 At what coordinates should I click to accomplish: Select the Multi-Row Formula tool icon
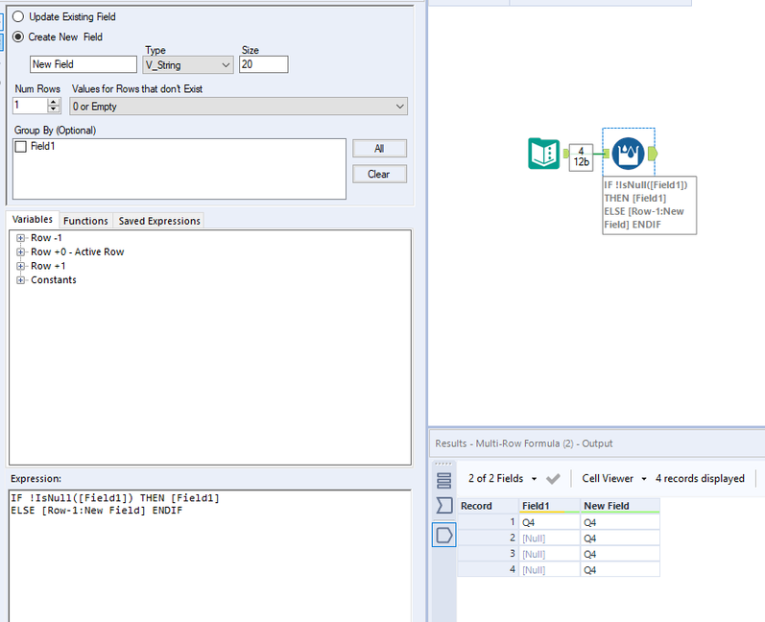pyautogui.click(x=628, y=154)
